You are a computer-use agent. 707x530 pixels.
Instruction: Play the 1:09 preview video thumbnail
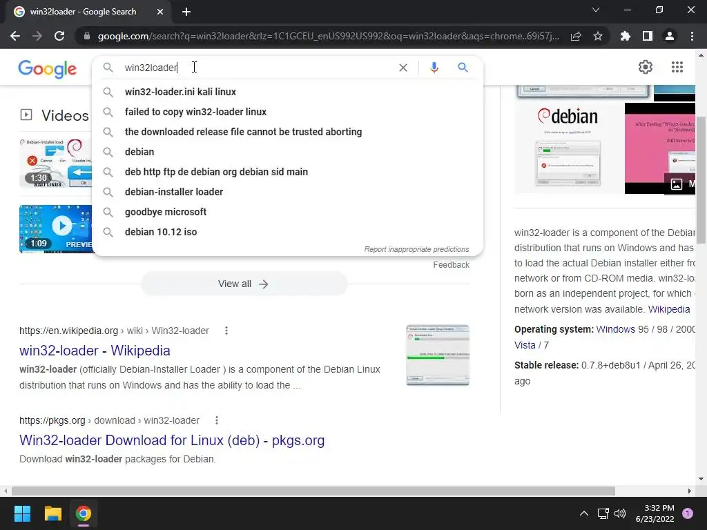pos(55,229)
